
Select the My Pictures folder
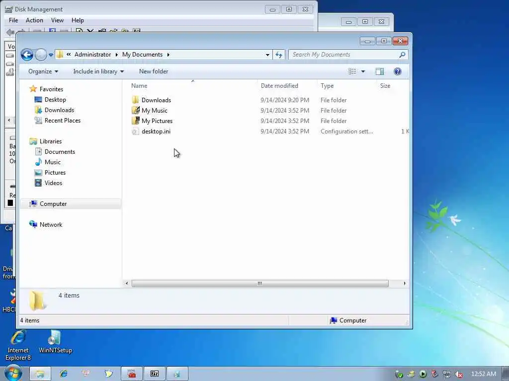(157, 121)
